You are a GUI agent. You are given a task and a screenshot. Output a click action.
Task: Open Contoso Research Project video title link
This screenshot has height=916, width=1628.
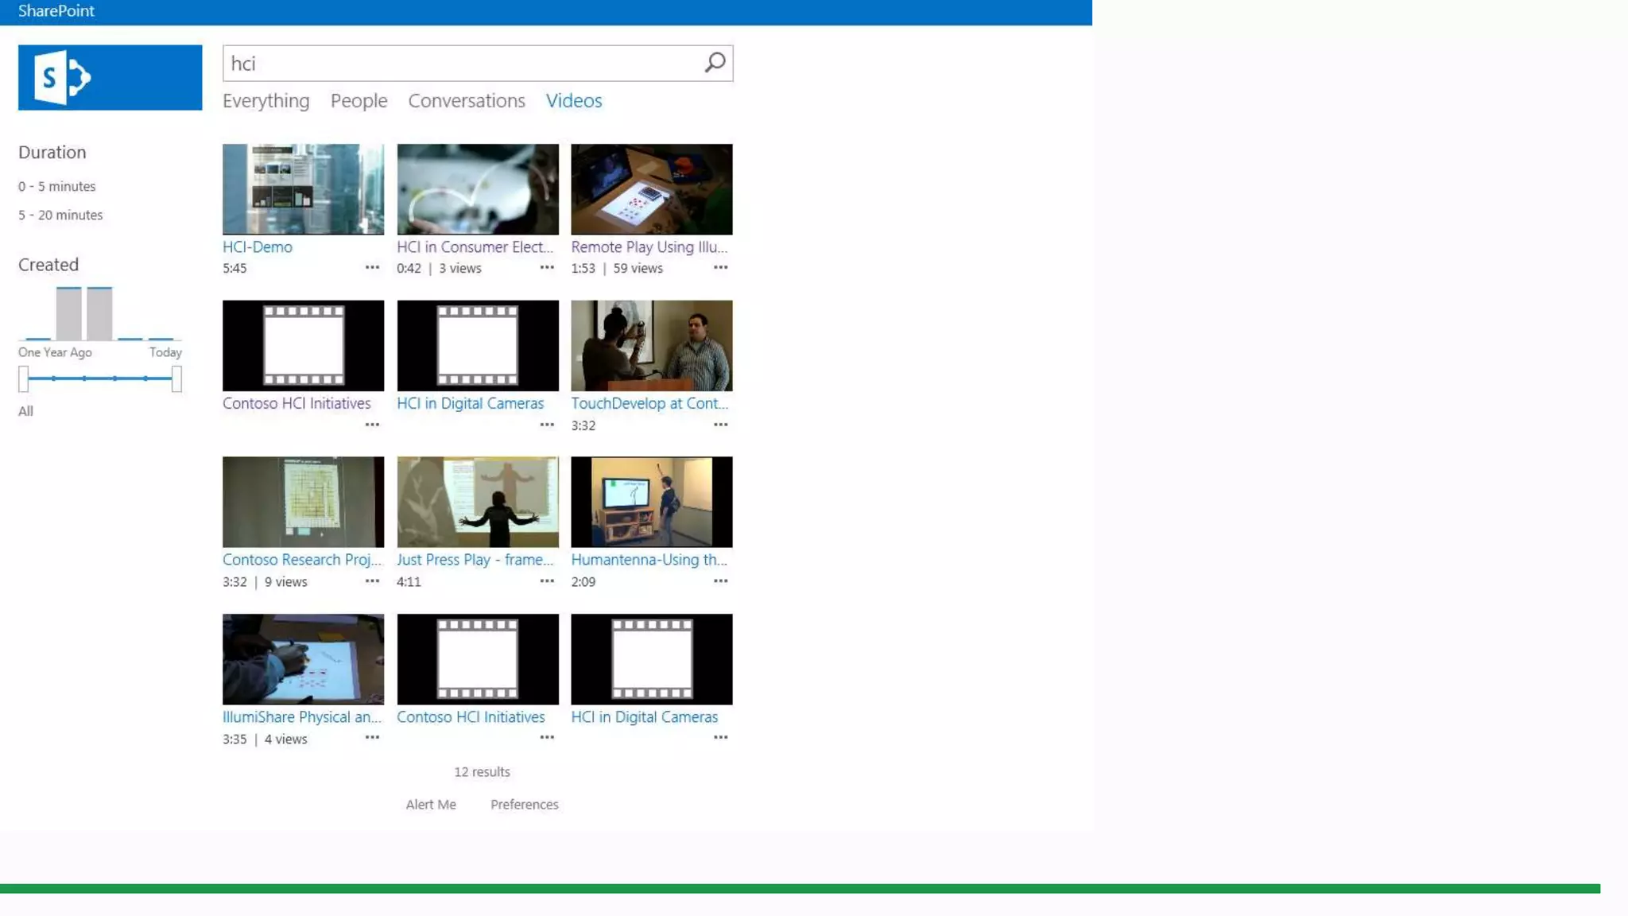pyautogui.click(x=302, y=560)
